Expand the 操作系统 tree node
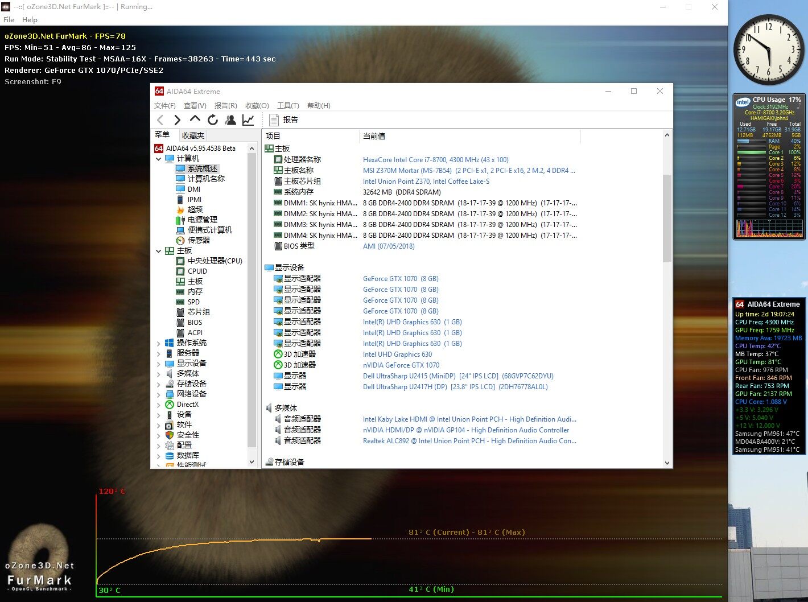 pos(158,343)
